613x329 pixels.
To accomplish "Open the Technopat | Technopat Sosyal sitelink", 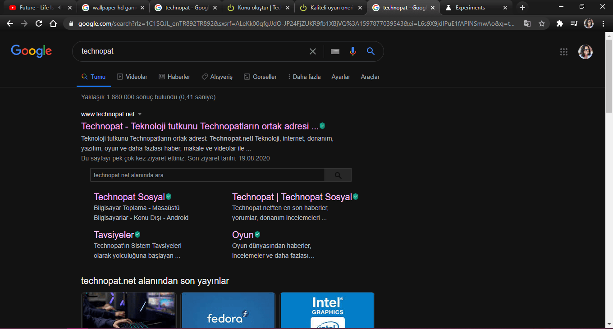I will click(x=292, y=197).
